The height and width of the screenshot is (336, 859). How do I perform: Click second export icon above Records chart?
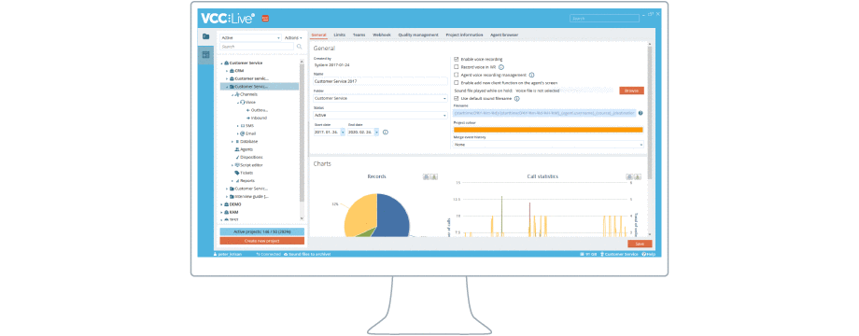pos(434,176)
